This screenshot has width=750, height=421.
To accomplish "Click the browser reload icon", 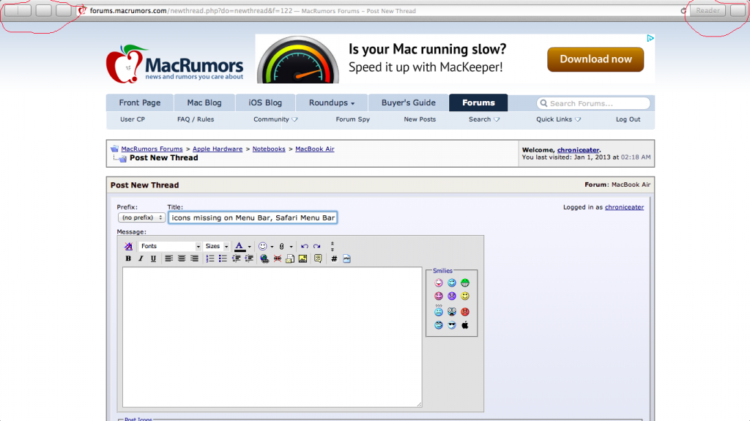I will pyautogui.click(x=683, y=11).
